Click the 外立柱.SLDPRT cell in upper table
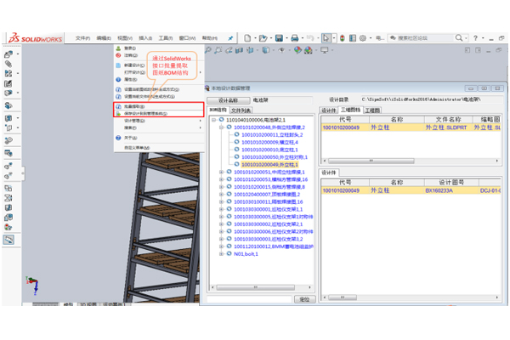510x340 pixels. (448, 127)
